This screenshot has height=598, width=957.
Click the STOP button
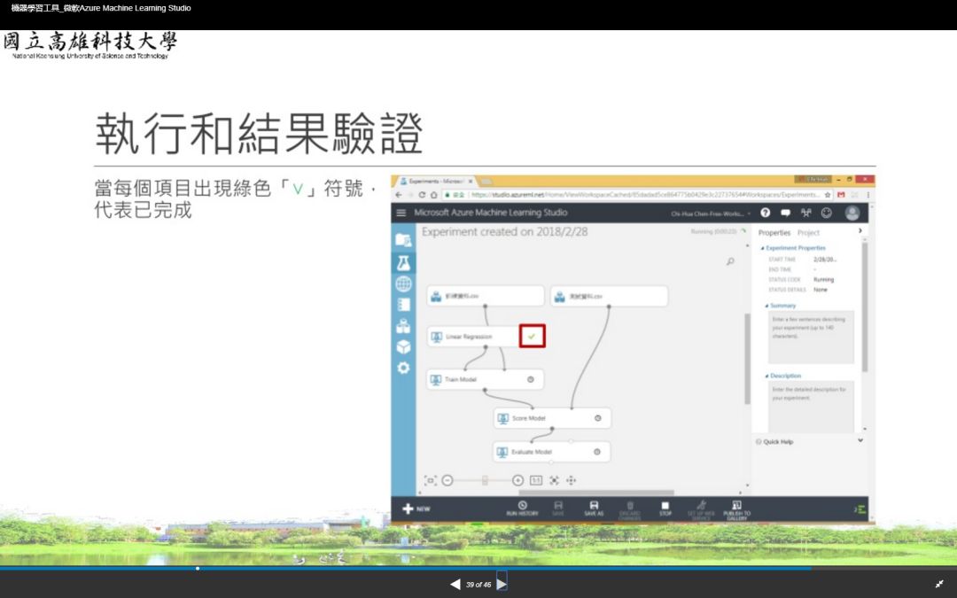point(665,509)
